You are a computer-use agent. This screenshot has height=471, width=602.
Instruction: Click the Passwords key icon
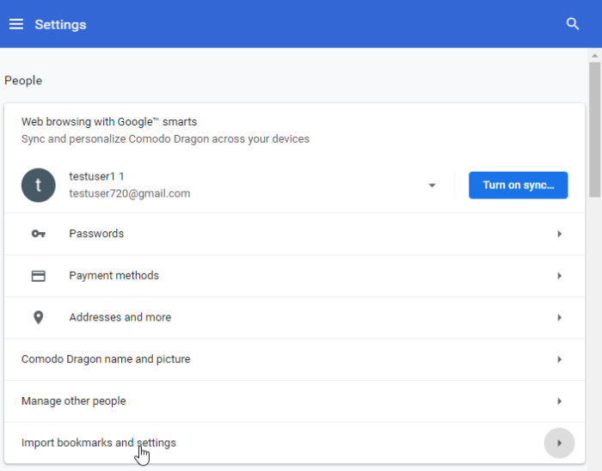[39, 234]
